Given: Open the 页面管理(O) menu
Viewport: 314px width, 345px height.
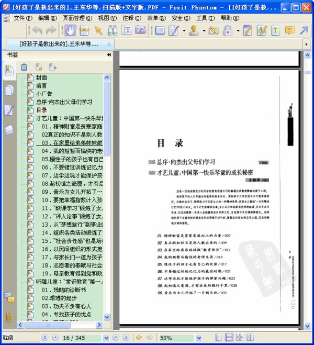Looking at the screenshot, I should [77, 18].
